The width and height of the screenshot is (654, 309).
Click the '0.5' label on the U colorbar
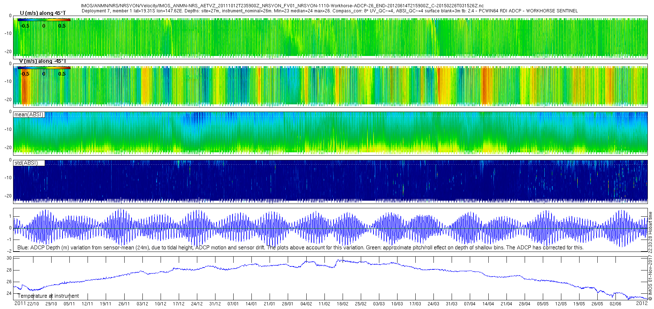click(x=62, y=26)
